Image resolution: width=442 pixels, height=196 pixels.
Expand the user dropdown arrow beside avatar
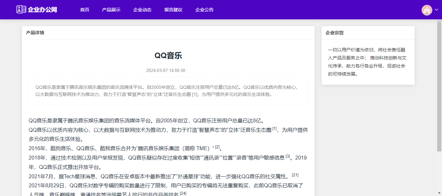(436, 10)
